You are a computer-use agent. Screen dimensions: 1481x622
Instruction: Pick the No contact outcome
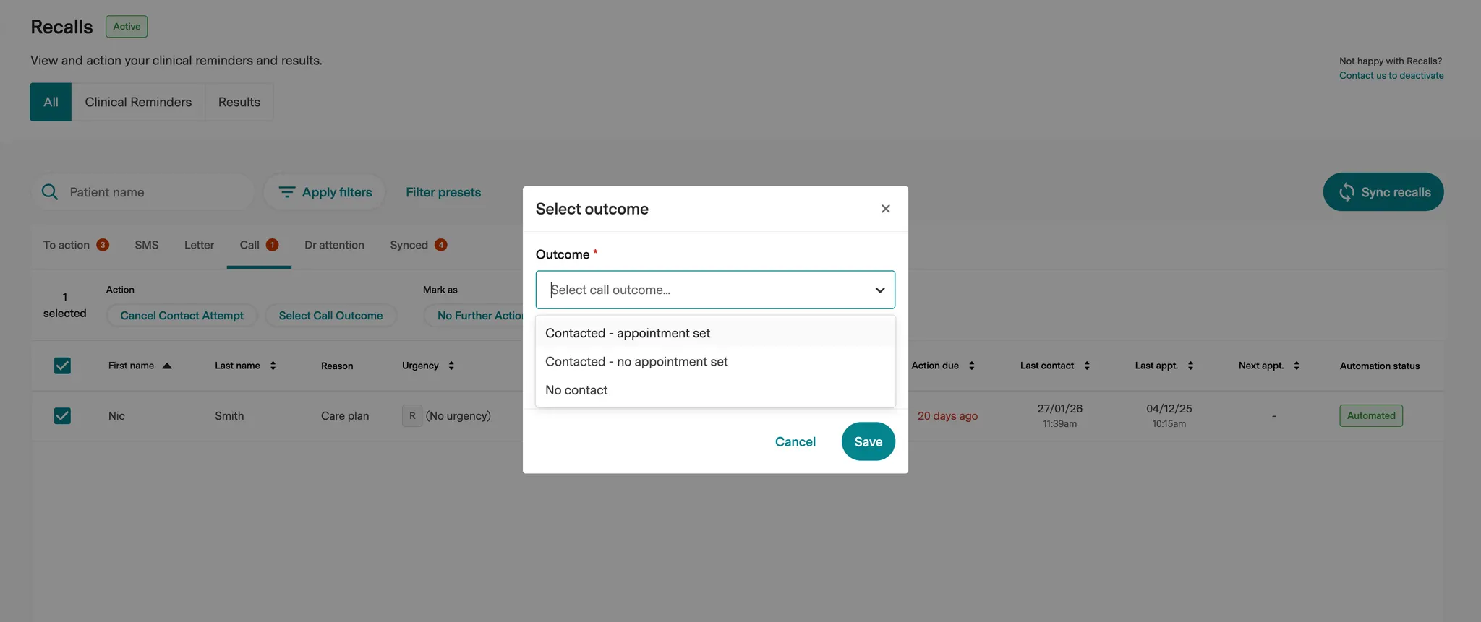[x=576, y=390]
